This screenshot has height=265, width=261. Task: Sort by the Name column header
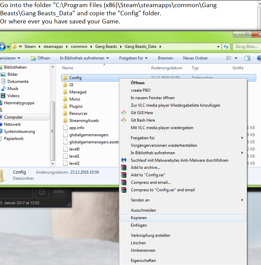pyautogui.click(x=68, y=68)
